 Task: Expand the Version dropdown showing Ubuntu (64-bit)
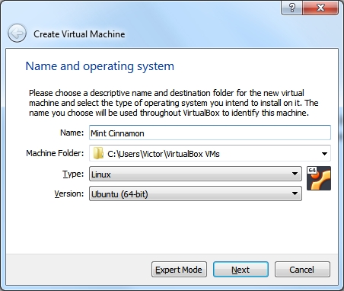(x=196, y=193)
